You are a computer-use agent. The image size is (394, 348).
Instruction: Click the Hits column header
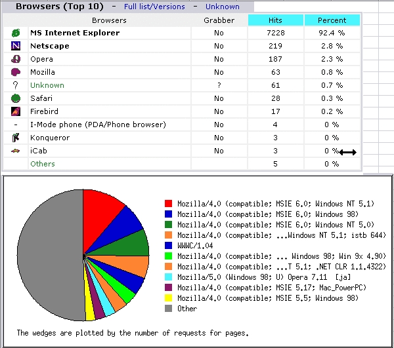[x=275, y=20]
